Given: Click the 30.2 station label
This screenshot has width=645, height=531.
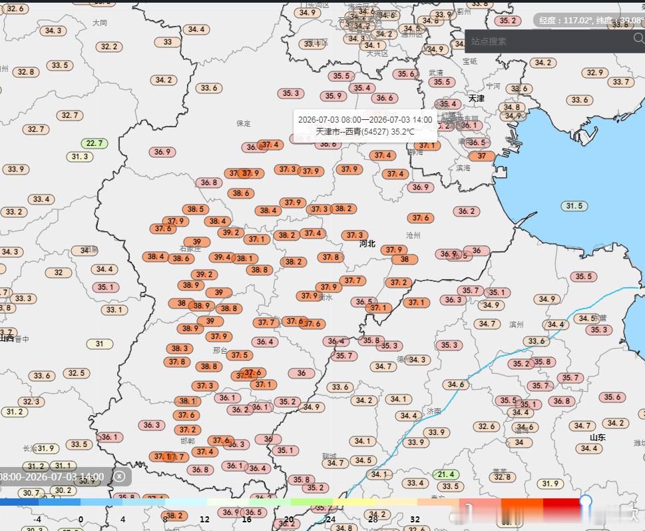Looking at the screenshot, I should click(63, 490).
